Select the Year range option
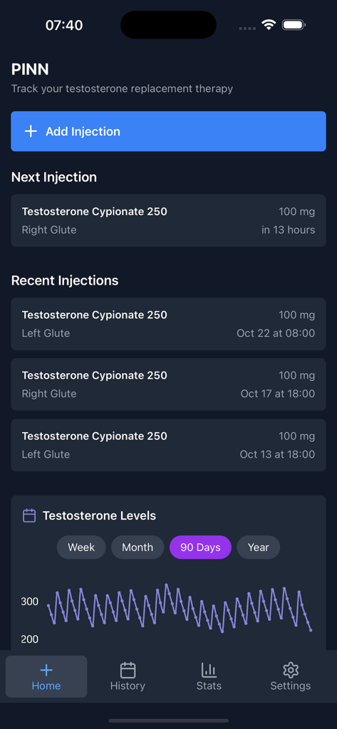Viewport: 337px width, 729px height. [x=259, y=547]
